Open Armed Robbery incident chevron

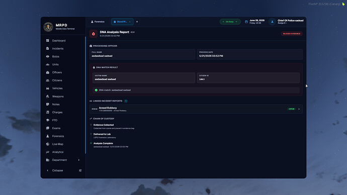click(x=299, y=109)
